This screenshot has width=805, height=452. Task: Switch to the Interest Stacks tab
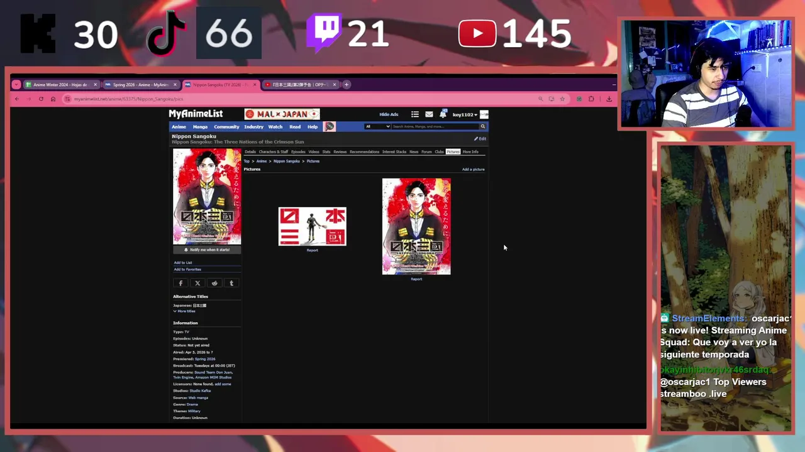click(394, 152)
